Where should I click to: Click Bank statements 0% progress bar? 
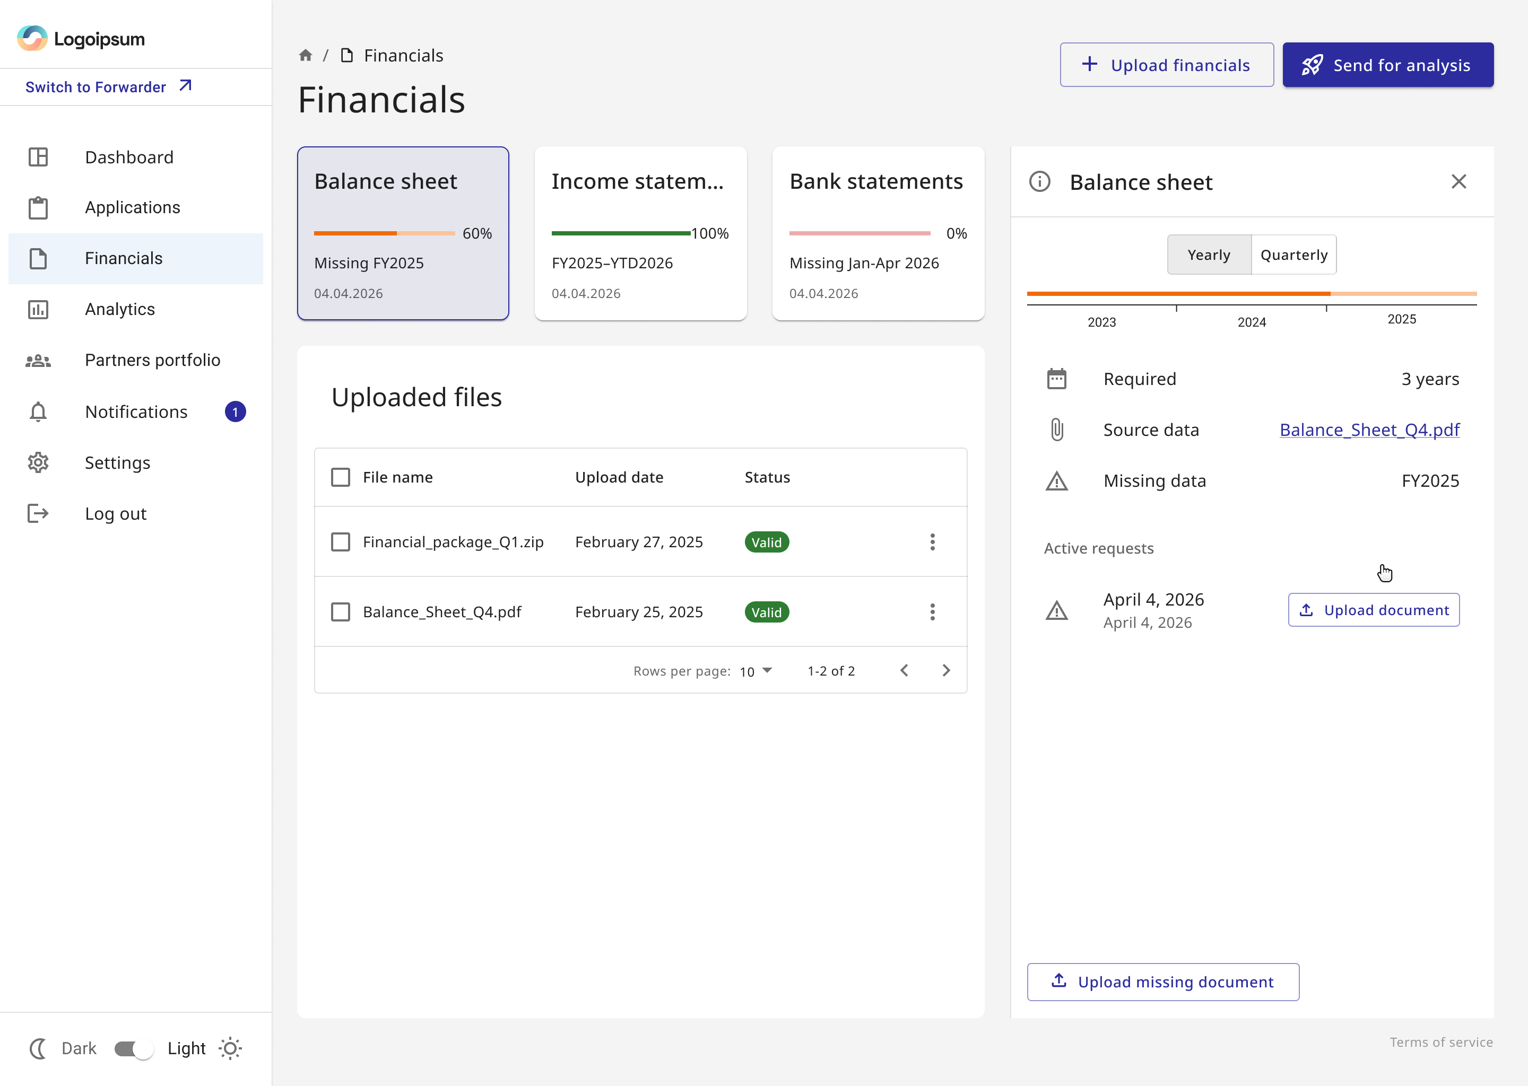859,233
